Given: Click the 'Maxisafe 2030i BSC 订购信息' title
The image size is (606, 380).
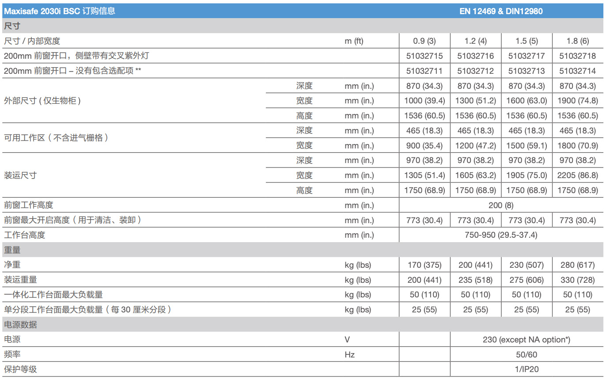Looking at the screenshot, I should pos(60,11).
